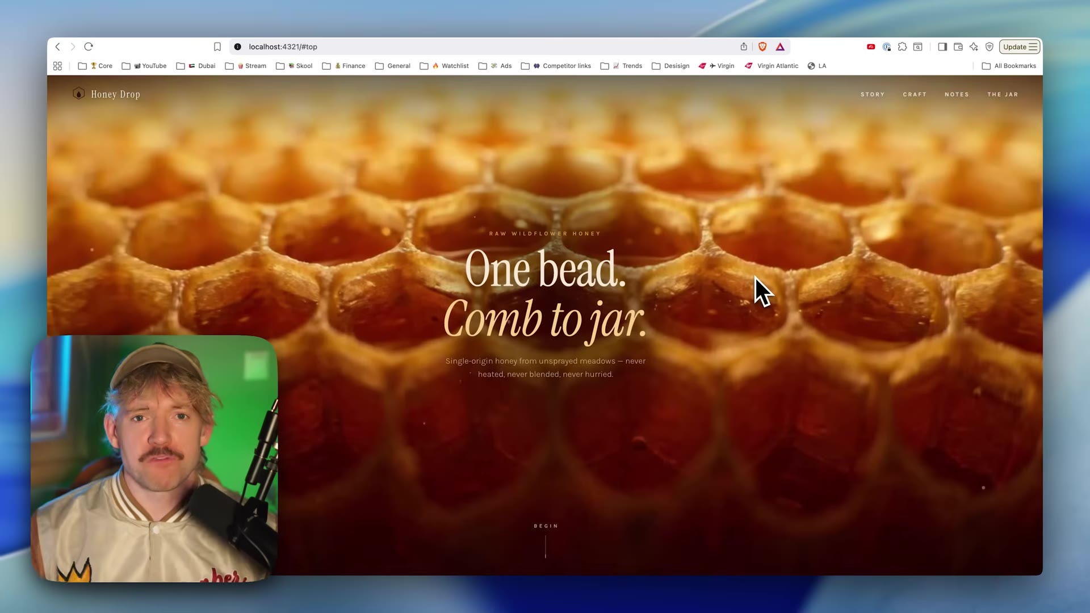This screenshot has height=613, width=1090.
Task: Open the apps grid icon in bookmarks bar
Action: [x=57, y=66]
